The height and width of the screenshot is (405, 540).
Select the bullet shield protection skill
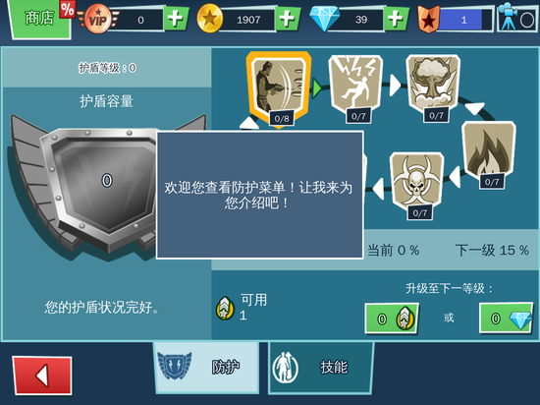pyautogui.click(x=279, y=89)
